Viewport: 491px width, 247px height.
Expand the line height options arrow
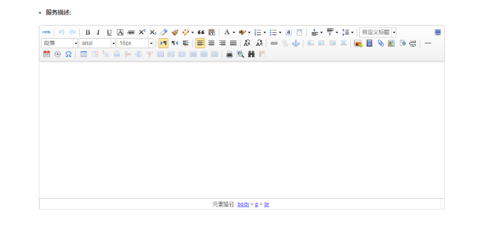pyautogui.click(x=352, y=32)
